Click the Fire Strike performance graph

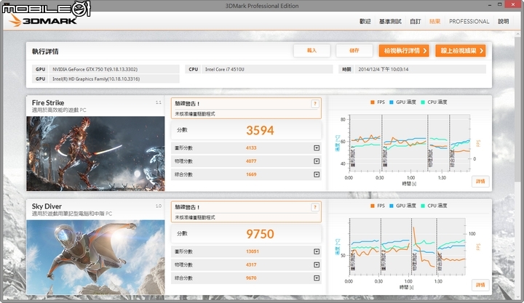[x=410, y=143]
